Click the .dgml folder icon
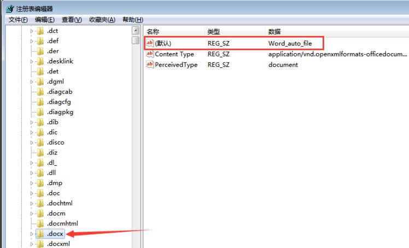The image size is (409, 248). pos(40,82)
